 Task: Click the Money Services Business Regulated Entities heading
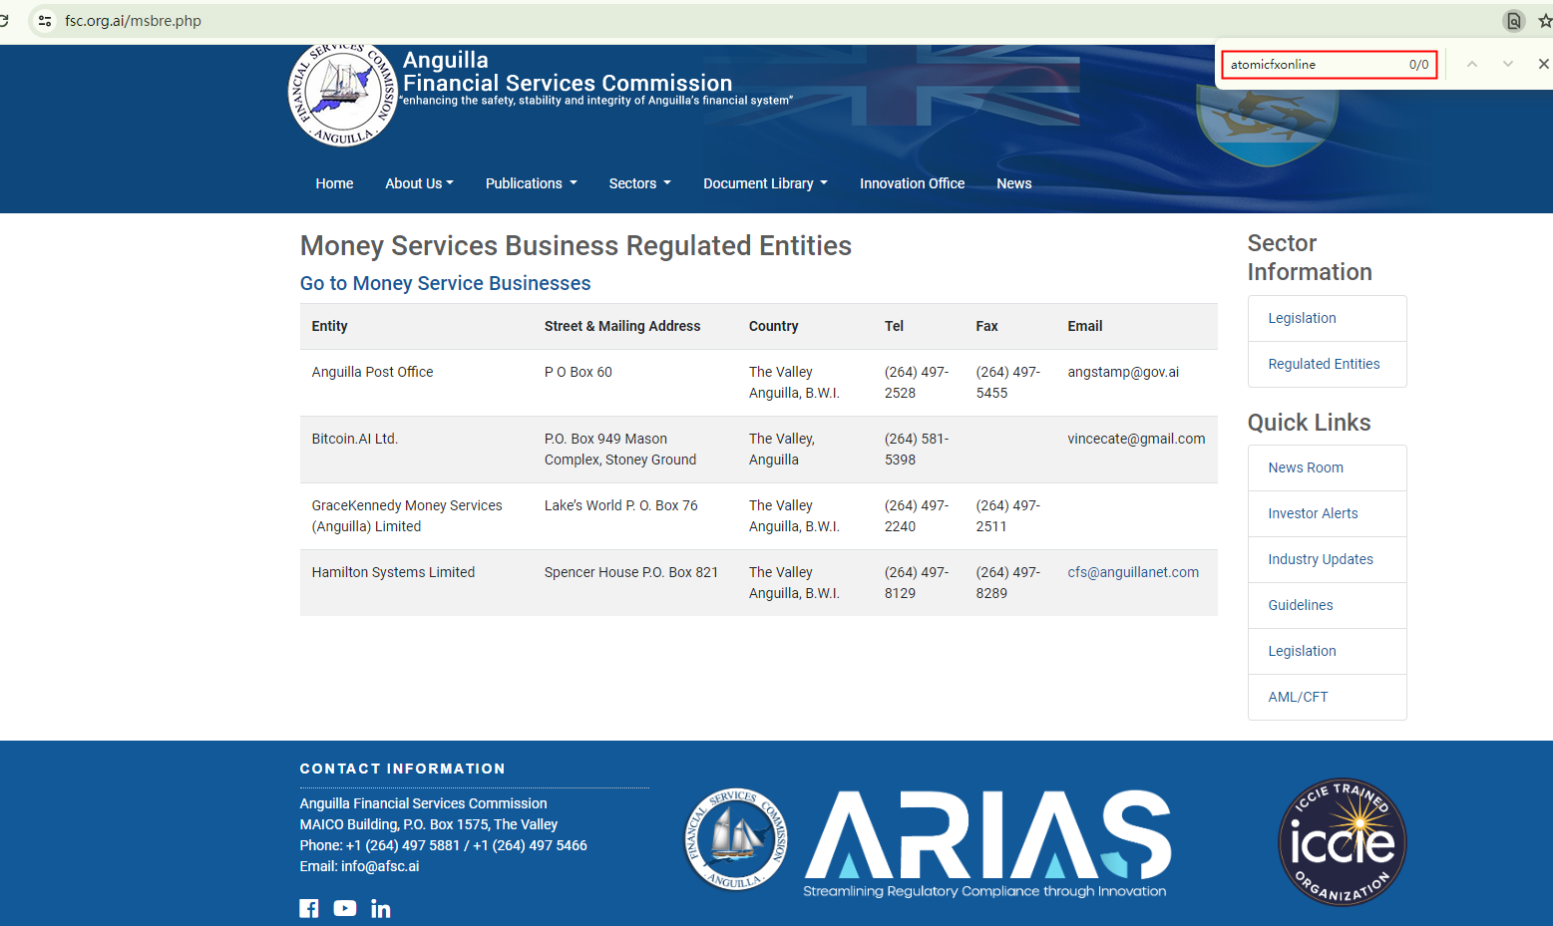576,245
